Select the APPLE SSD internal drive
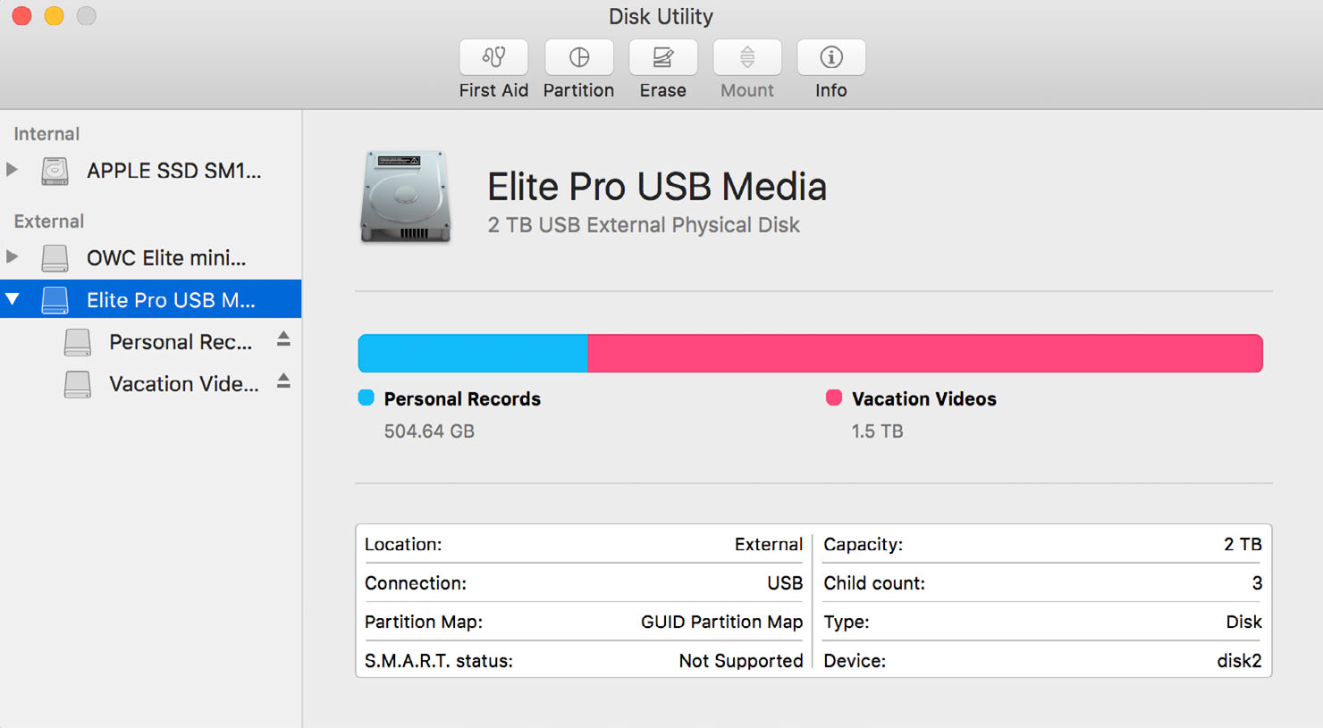 [x=173, y=171]
